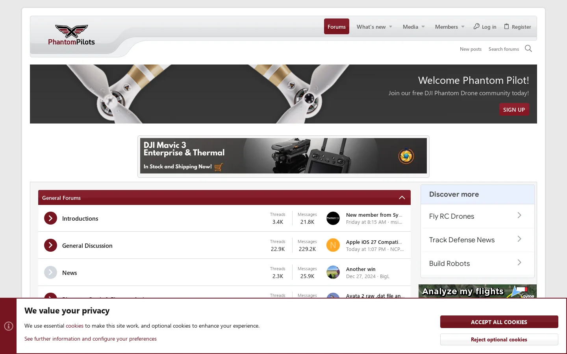Reject optional cookies
Viewport: 567px width, 354px height.
[499, 339]
